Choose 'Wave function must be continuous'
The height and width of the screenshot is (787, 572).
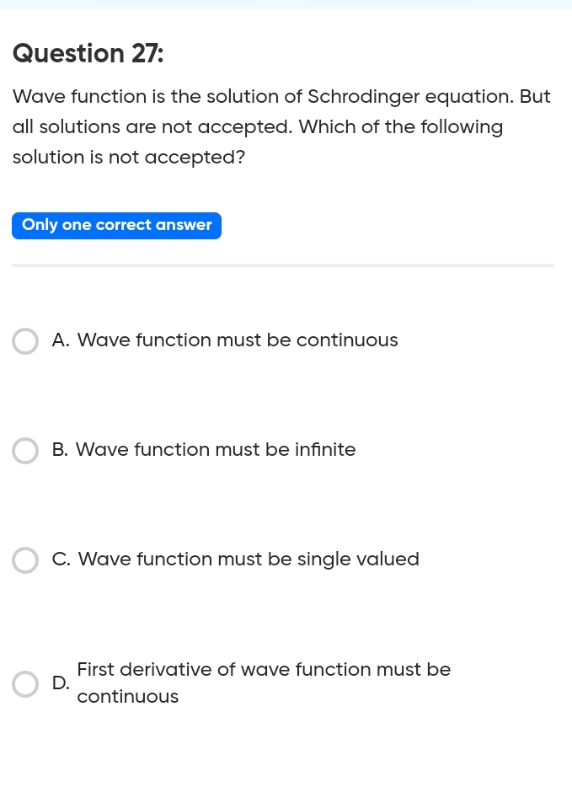click(x=238, y=340)
